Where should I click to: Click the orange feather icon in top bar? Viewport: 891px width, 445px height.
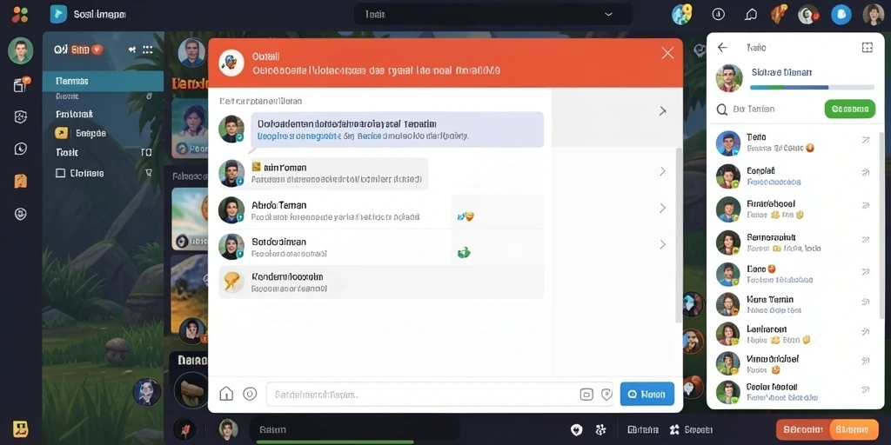(x=778, y=14)
